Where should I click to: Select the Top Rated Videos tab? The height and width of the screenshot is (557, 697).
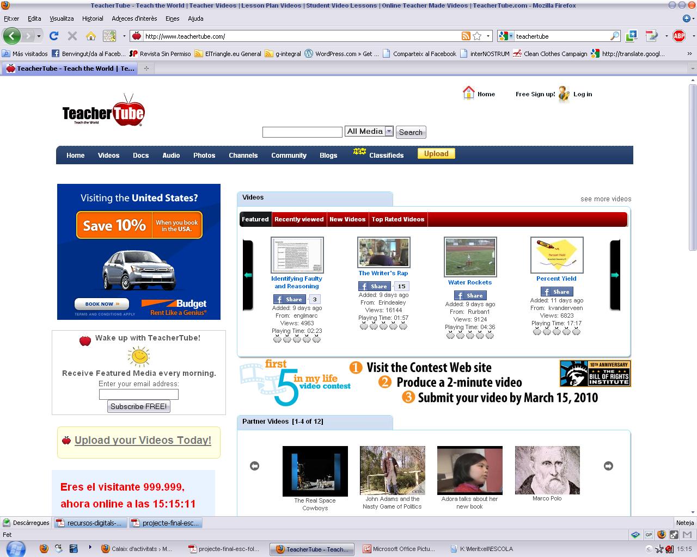[398, 219]
